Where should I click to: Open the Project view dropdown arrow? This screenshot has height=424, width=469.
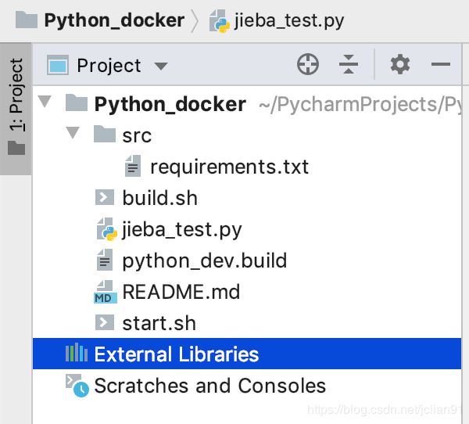[162, 66]
